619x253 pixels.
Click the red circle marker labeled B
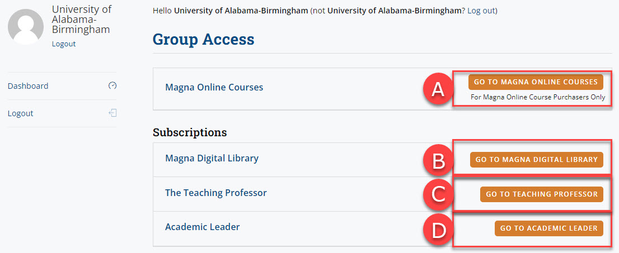coord(438,160)
